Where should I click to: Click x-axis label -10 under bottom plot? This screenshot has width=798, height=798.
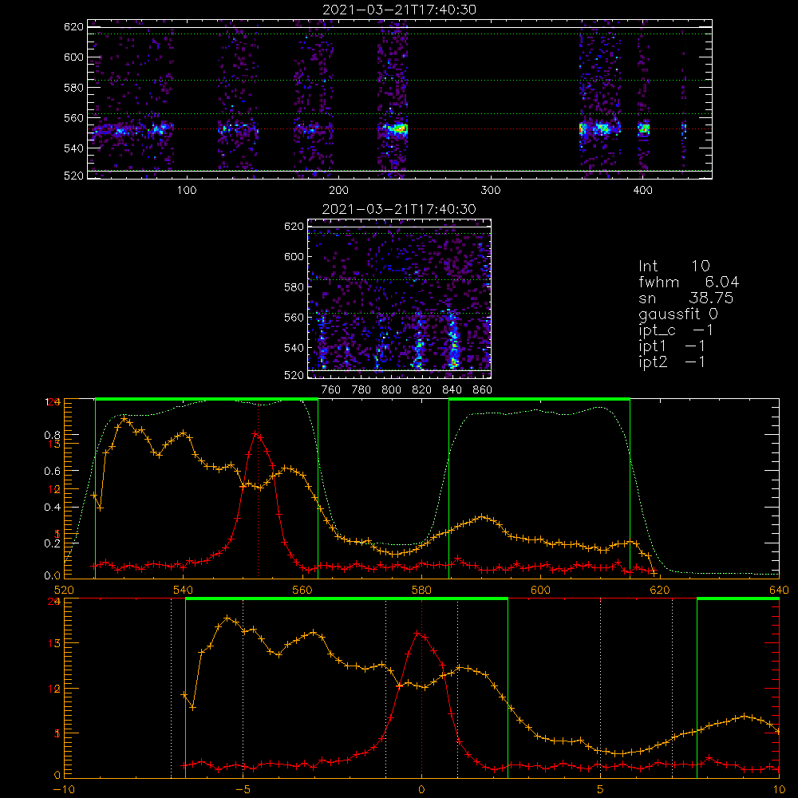pyautogui.click(x=64, y=789)
